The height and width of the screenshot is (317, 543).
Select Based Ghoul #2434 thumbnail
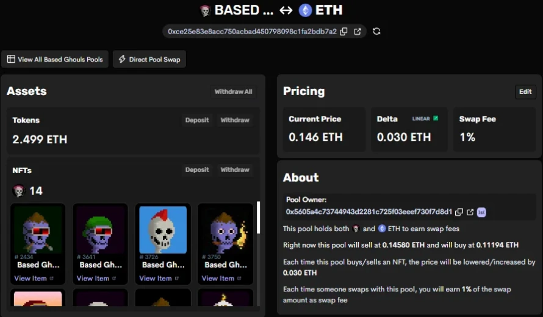coord(38,229)
